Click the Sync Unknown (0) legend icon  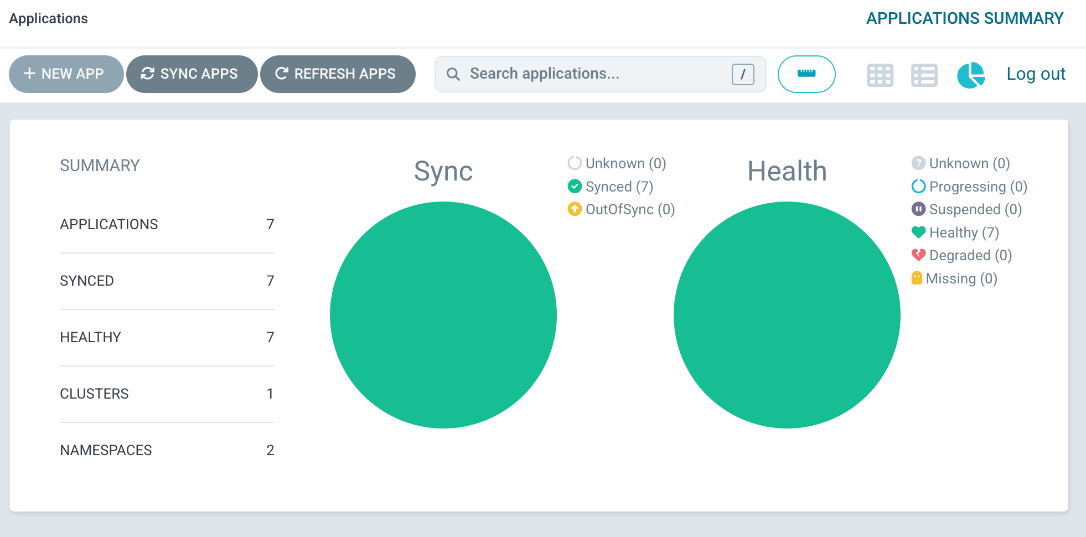pos(575,163)
